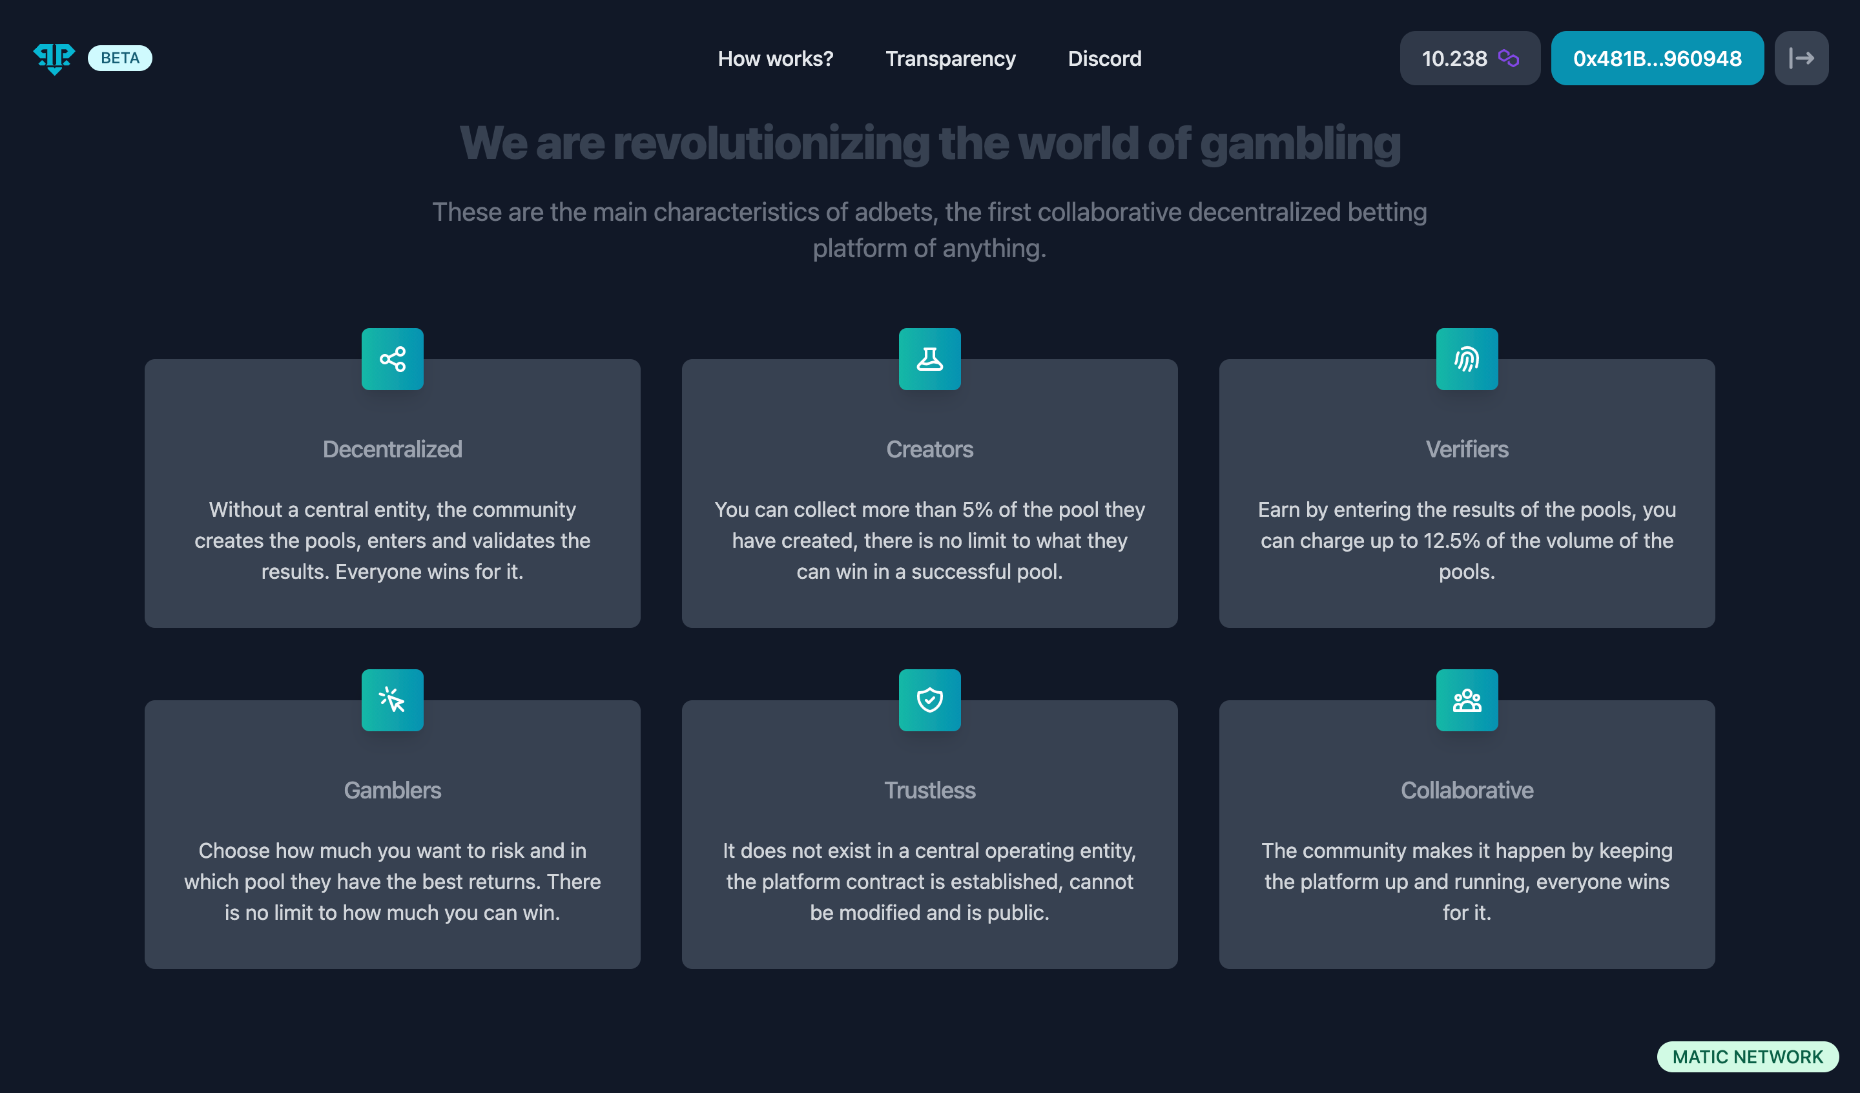Image resolution: width=1860 pixels, height=1093 pixels.
Task: Open the Transparency section
Action: click(951, 58)
